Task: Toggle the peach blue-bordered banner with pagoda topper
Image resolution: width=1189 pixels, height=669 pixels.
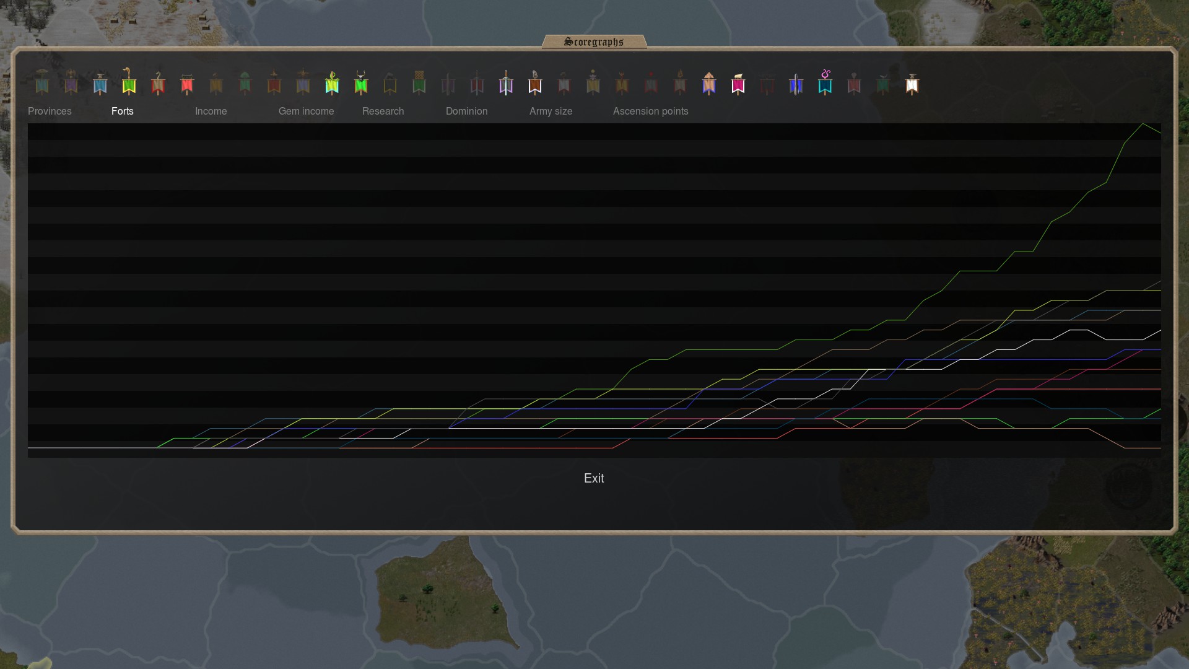Action: click(709, 82)
